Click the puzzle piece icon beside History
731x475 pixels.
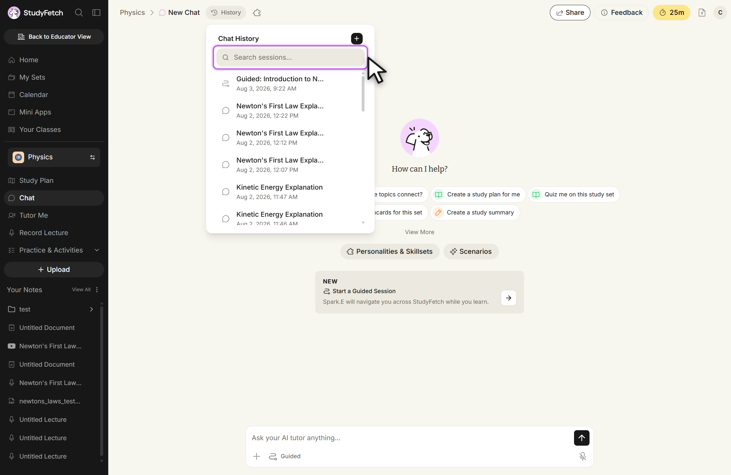coord(257,13)
